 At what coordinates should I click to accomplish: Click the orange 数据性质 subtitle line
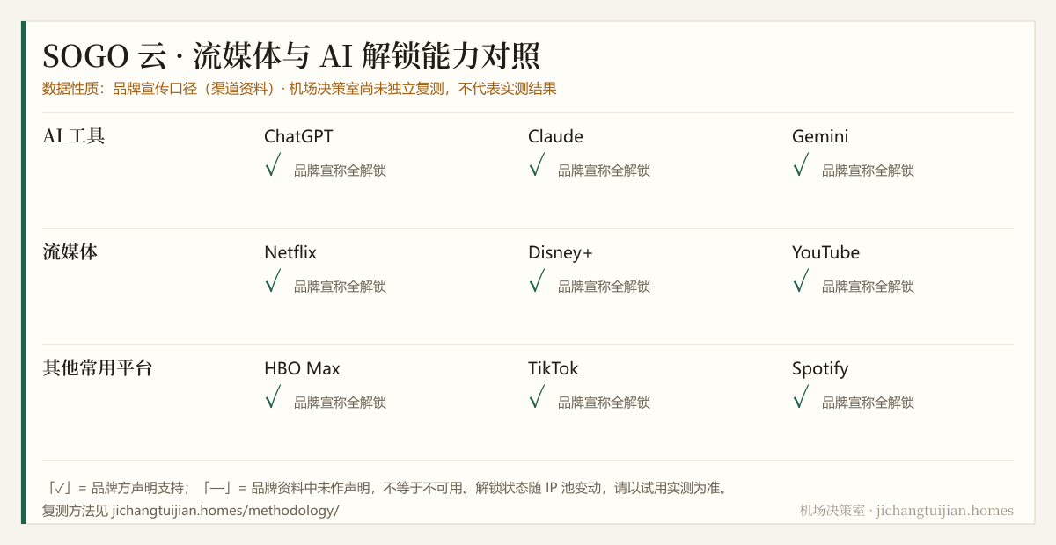(x=299, y=89)
